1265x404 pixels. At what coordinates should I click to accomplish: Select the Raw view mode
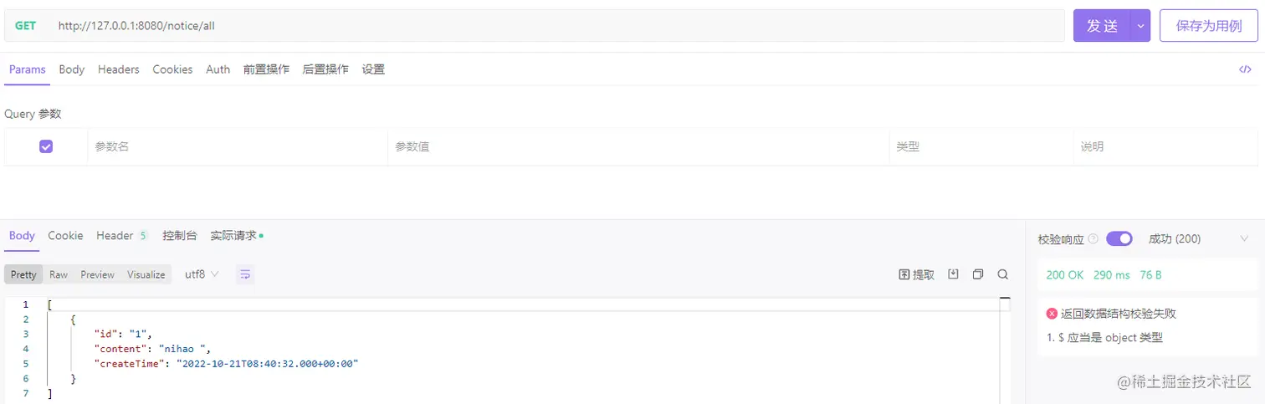tap(59, 274)
